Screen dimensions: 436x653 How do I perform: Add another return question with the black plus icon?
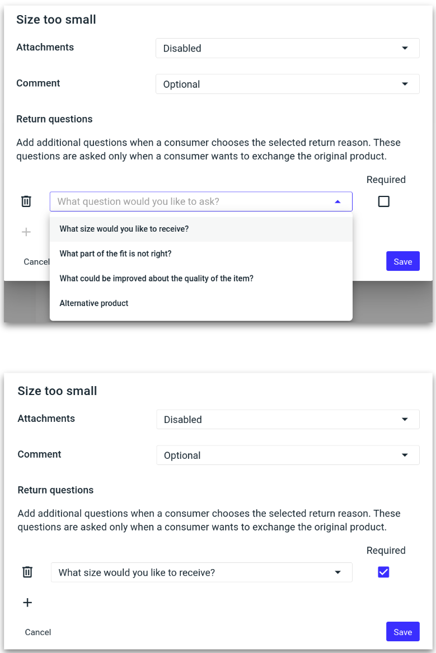(27, 603)
